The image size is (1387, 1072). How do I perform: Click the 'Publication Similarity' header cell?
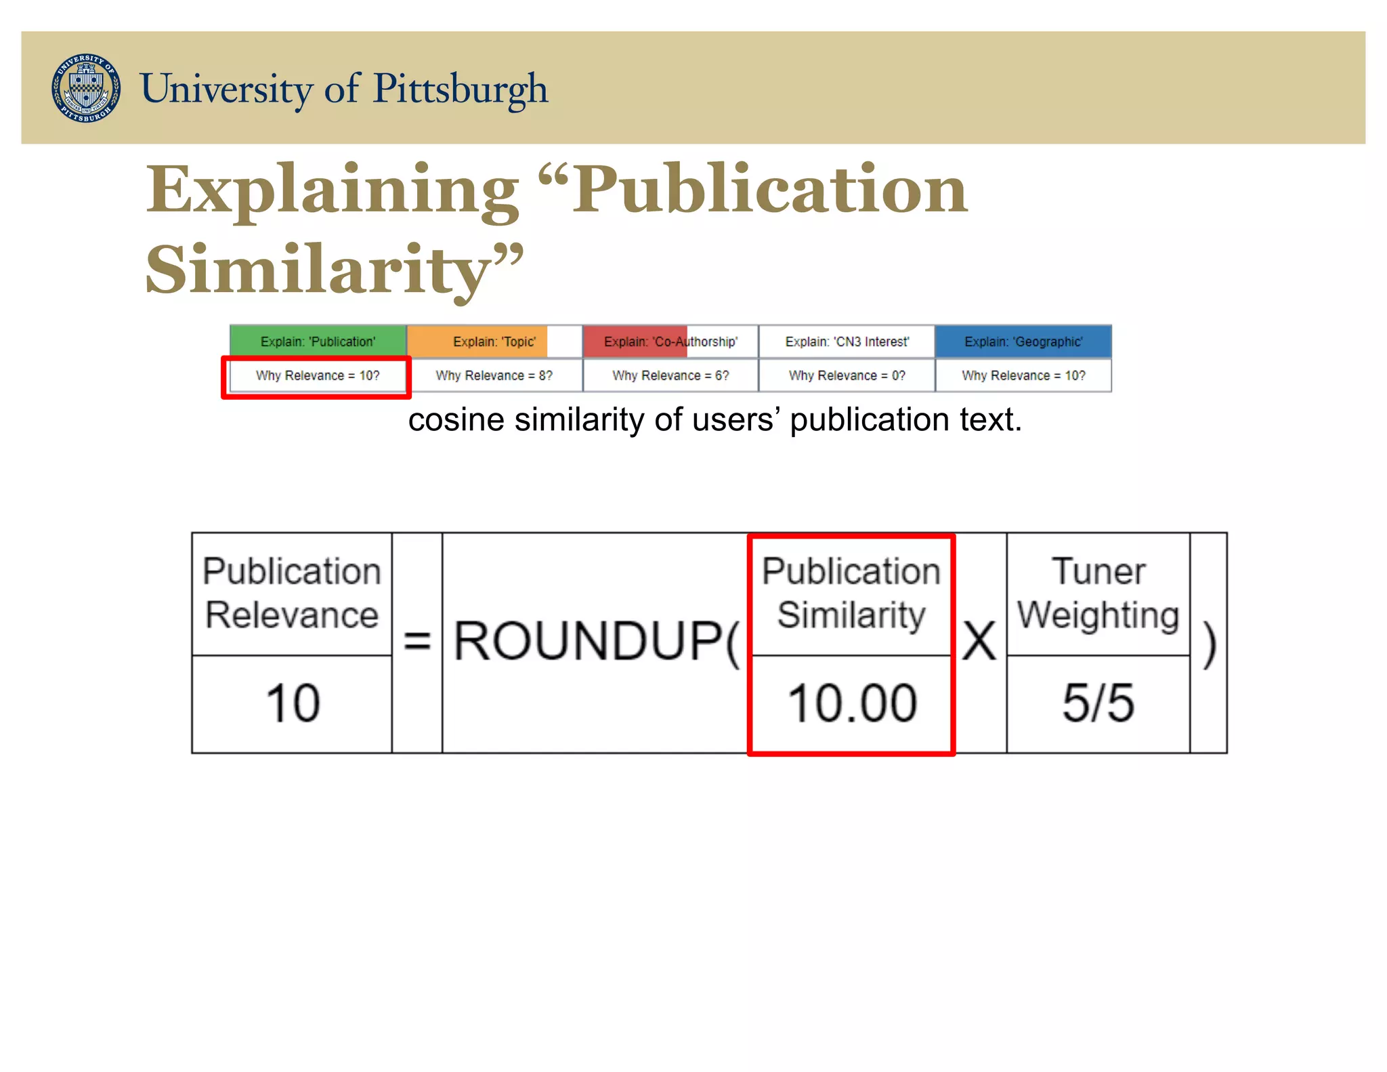point(851,594)
